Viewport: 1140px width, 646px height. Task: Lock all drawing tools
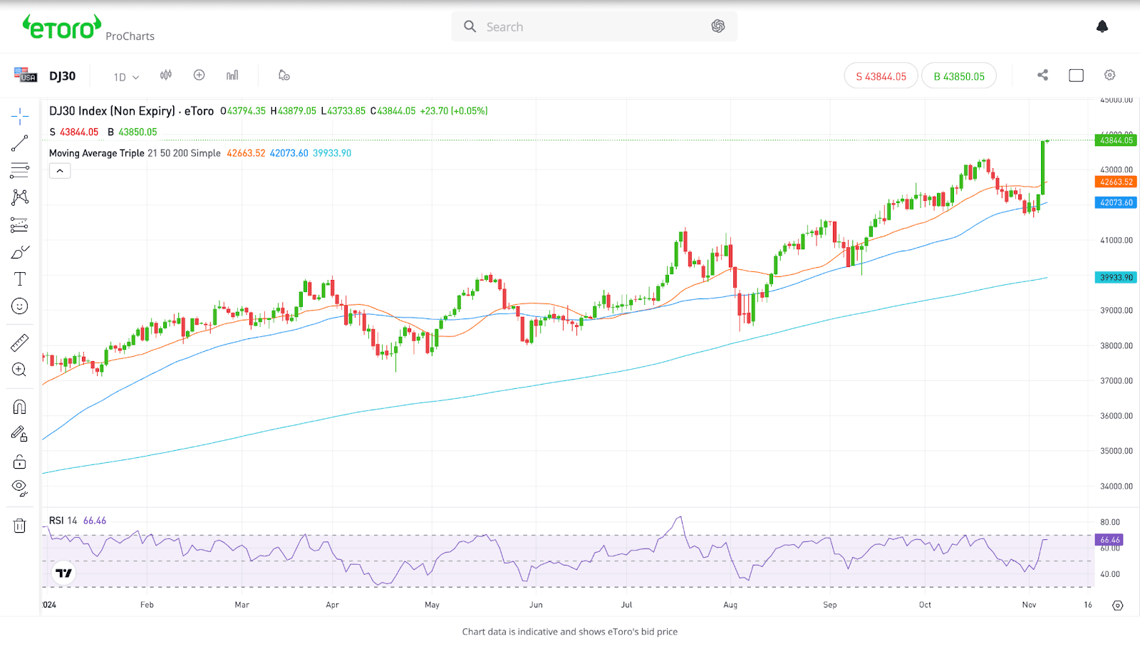click(x=20, y=462)
